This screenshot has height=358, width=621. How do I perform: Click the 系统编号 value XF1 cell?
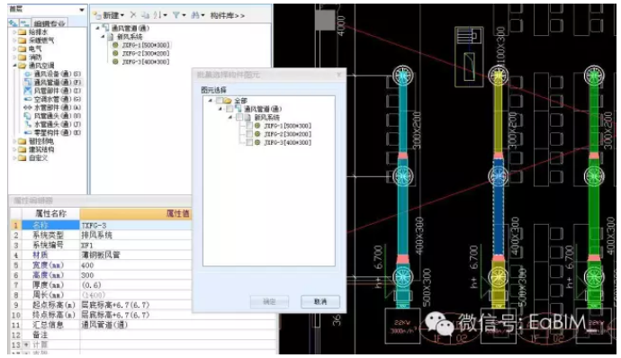tap(135, 246)
